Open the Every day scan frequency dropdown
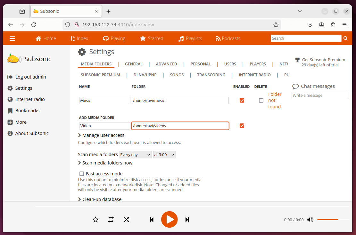 tap(135, 155)
